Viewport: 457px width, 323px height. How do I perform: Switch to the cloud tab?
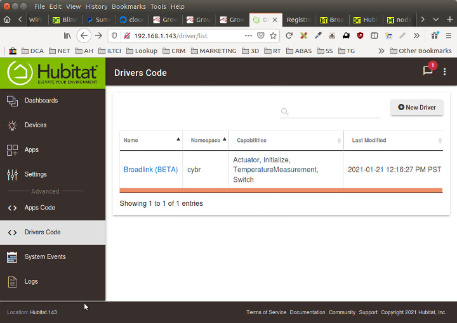tap(132, 20)
